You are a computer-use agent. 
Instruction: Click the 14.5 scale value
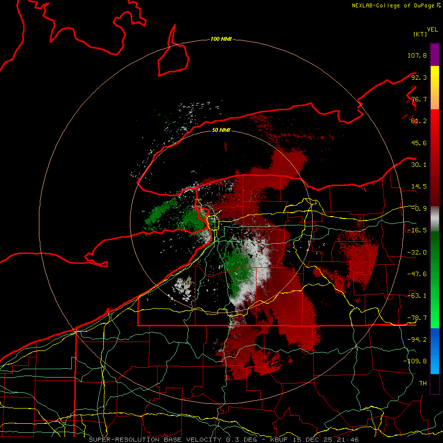coord(419,187)
